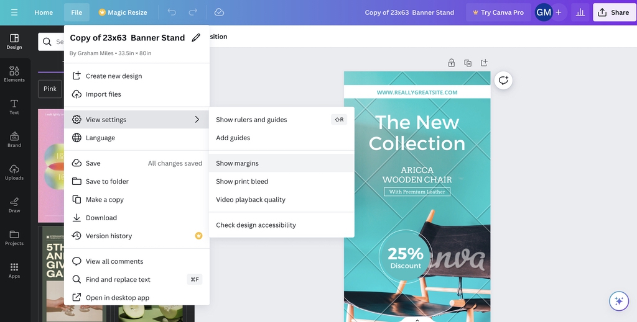
Task: Select Version history menu item
Action: (136, 236)
